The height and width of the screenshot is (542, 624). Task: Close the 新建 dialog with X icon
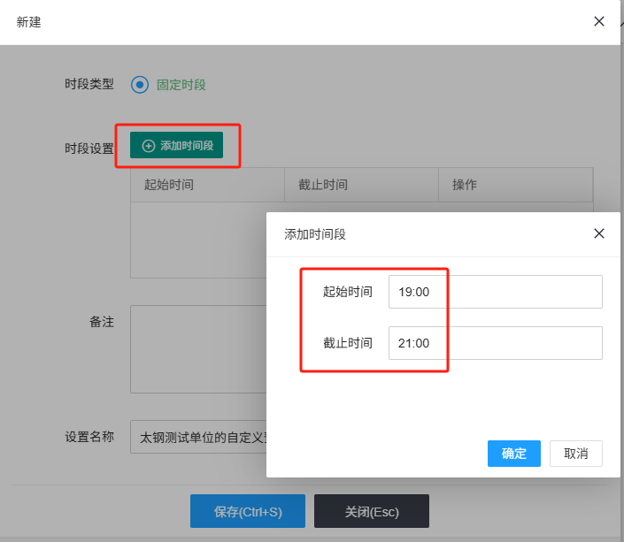click(599, 21)
